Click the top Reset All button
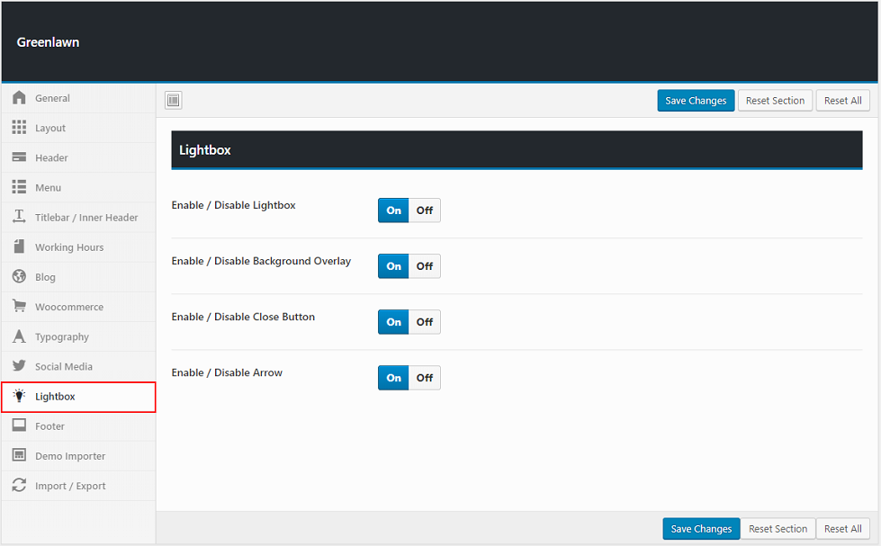 tap(842, 101)
